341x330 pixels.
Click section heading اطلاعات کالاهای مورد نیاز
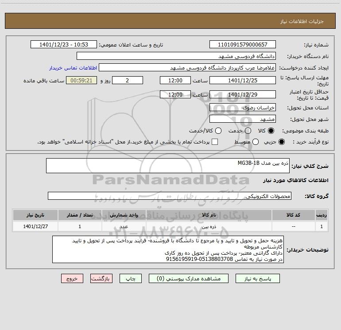point(296,180)
